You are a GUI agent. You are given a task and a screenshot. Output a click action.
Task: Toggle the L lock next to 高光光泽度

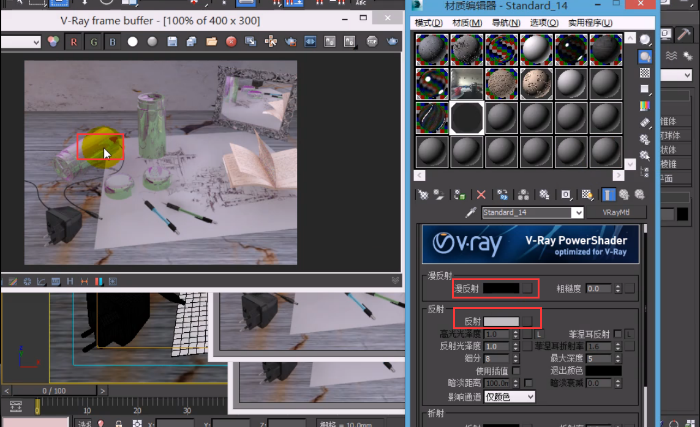coord(539,334)
